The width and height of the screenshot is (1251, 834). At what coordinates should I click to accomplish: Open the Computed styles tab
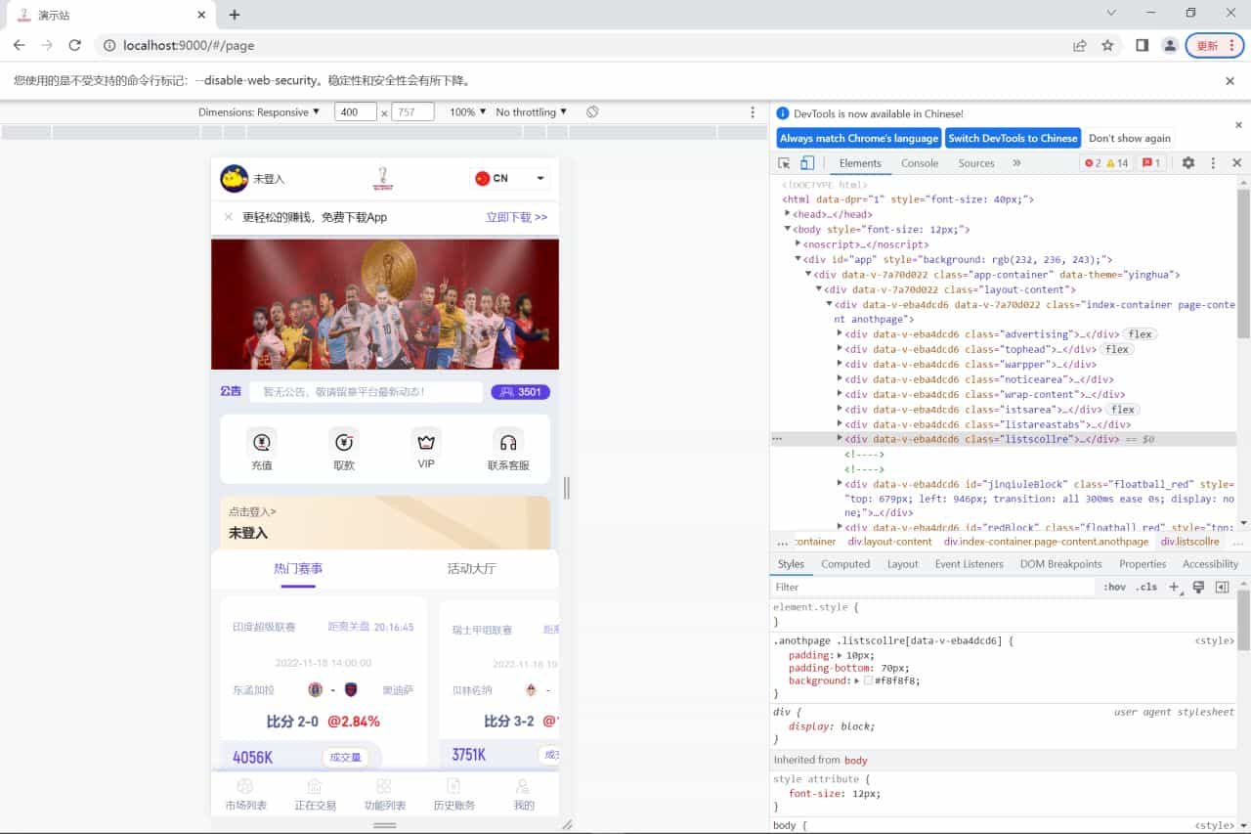(845, 564)
